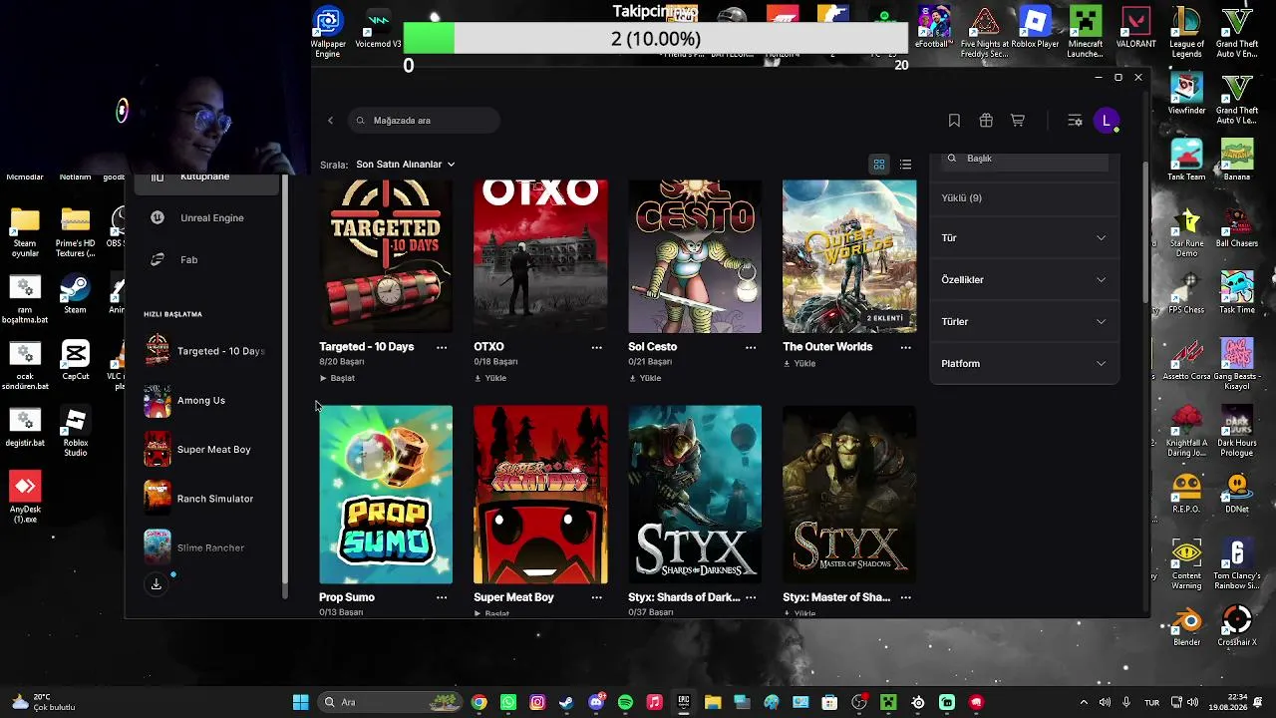Open the Sol Cesto cover art
The height and width of the screenshot is (718, 1276).
click(695, 256)
